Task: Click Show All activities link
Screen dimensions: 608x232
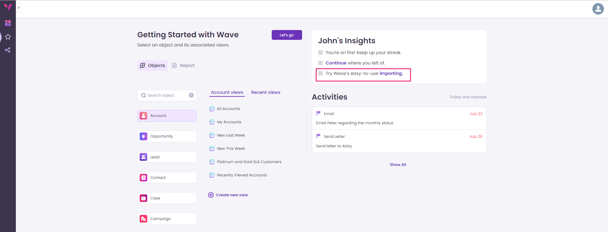Action: point(398,165)
